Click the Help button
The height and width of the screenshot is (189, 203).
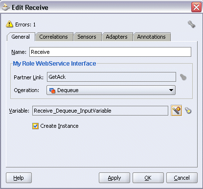coord(19,178)
